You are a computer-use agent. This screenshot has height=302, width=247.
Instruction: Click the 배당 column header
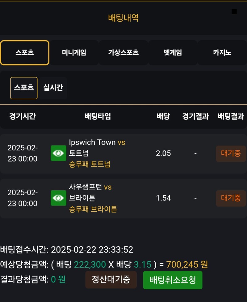click(163, 116)
